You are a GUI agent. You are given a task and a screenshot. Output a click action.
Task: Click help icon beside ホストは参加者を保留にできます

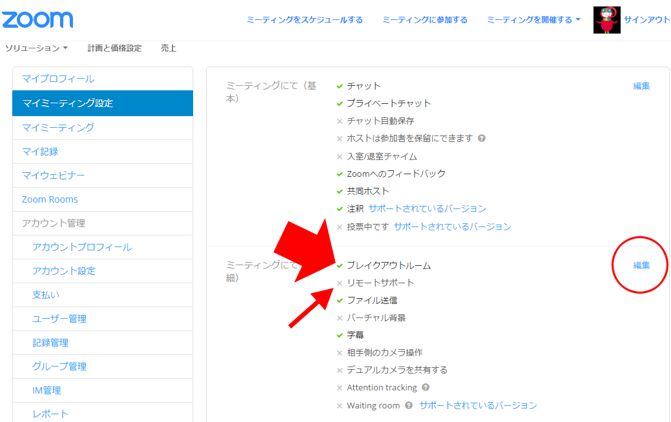482,138
